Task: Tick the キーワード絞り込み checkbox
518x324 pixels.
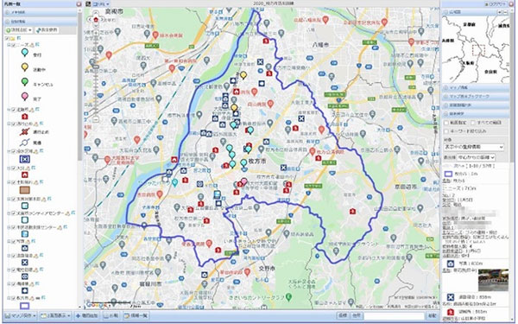Action: pyautogui.click(x=446, y=131)
